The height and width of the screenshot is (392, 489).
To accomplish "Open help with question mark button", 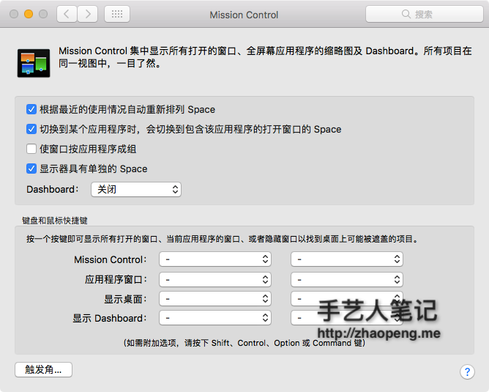I will (467, 371).
